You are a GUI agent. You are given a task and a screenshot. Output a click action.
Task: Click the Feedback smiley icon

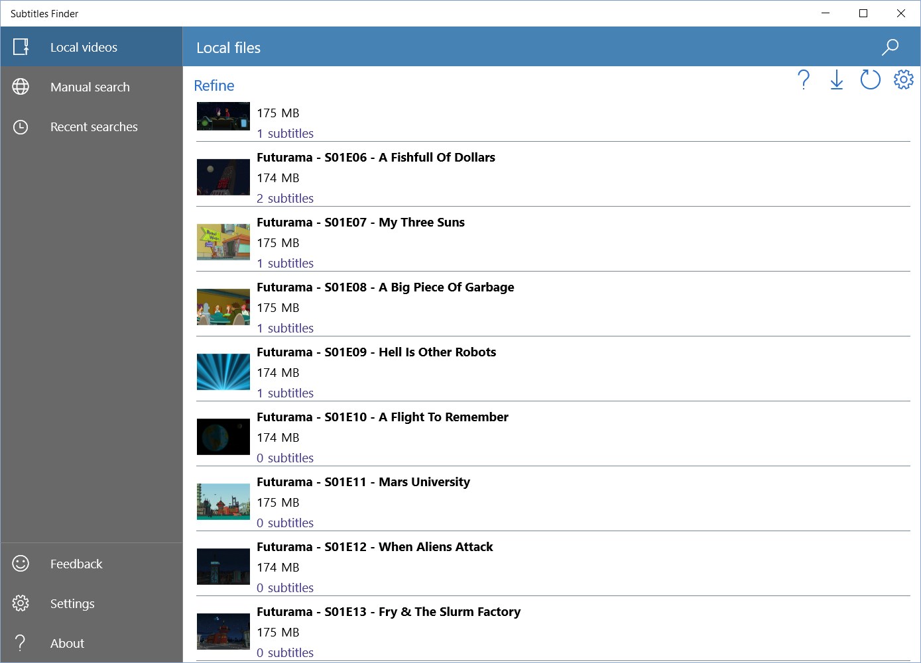tap(21, 564)
